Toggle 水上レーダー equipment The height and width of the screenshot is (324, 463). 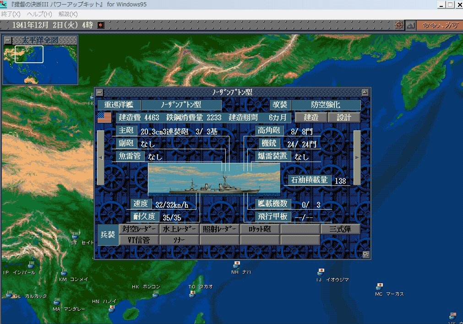(x=179, y=229)
